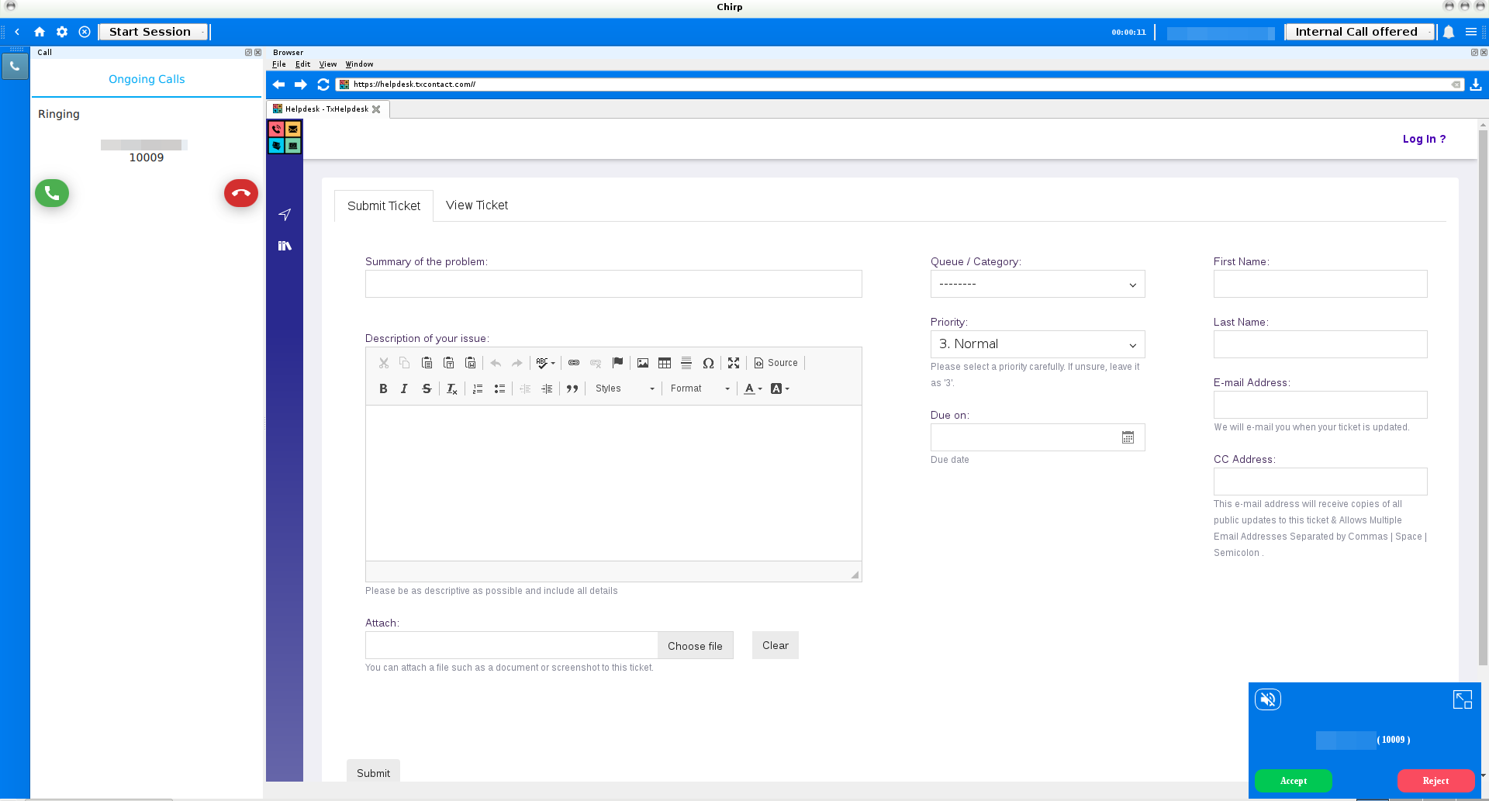Expand the call popup window
Image resolution: width=1489 pixels, height=801 pixels.
click(1463, 700)
